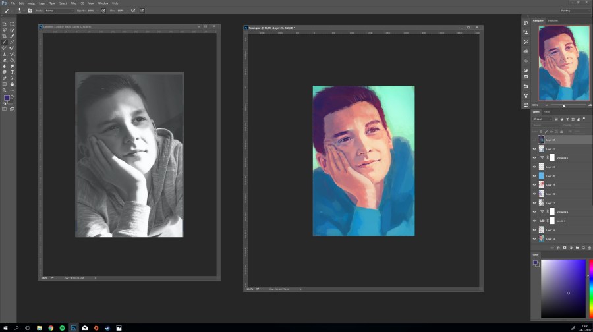Pick the Zoom tool in the toolbox
Image resolution: width=593 pixels, height=332 pixels.
click(x=5, y=90)
